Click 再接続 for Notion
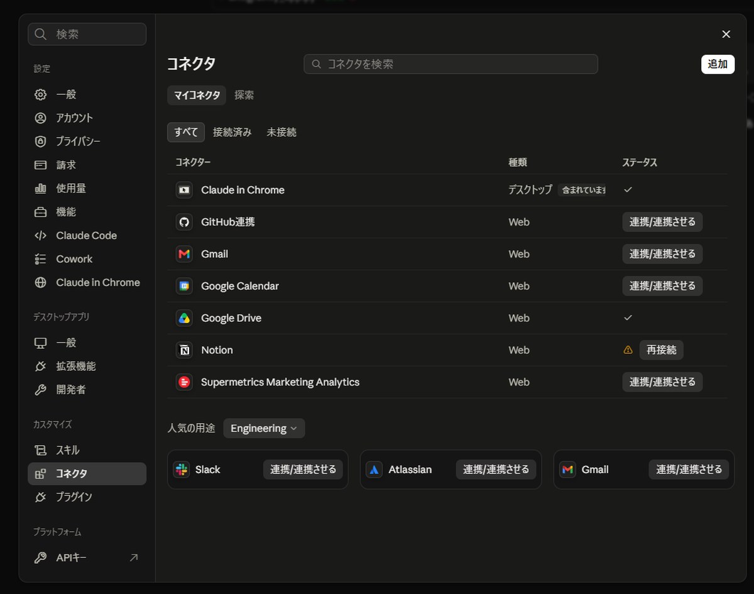 tap(661, 350)
